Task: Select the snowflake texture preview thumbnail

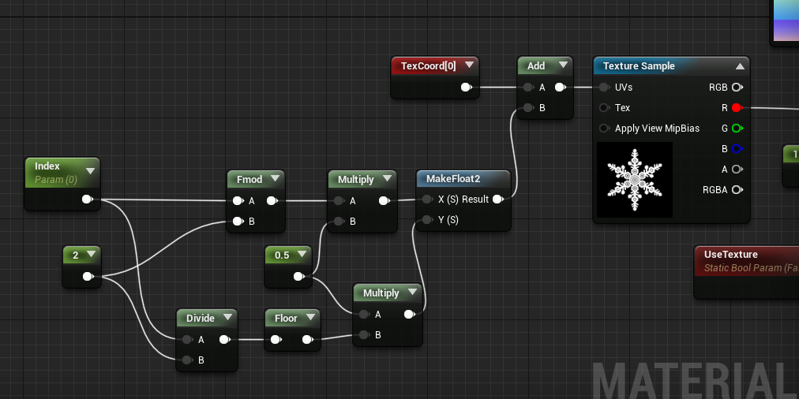Action: 635,180
